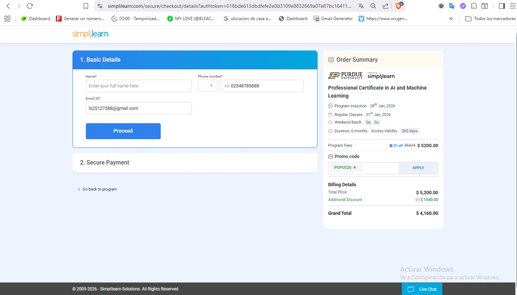This screenshot has width=517, height=295.
Task: Open first Dashboard bookmark
Action: coord(36,19)
